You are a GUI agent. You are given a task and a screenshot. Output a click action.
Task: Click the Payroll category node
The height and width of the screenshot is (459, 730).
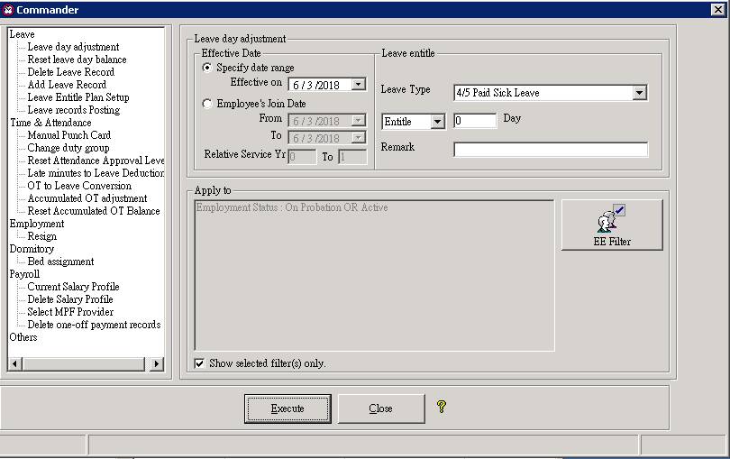(24, 274)
